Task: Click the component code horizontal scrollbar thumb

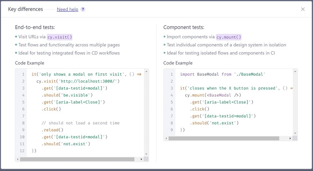Action: pyautogui.click(x=224, y=138)
